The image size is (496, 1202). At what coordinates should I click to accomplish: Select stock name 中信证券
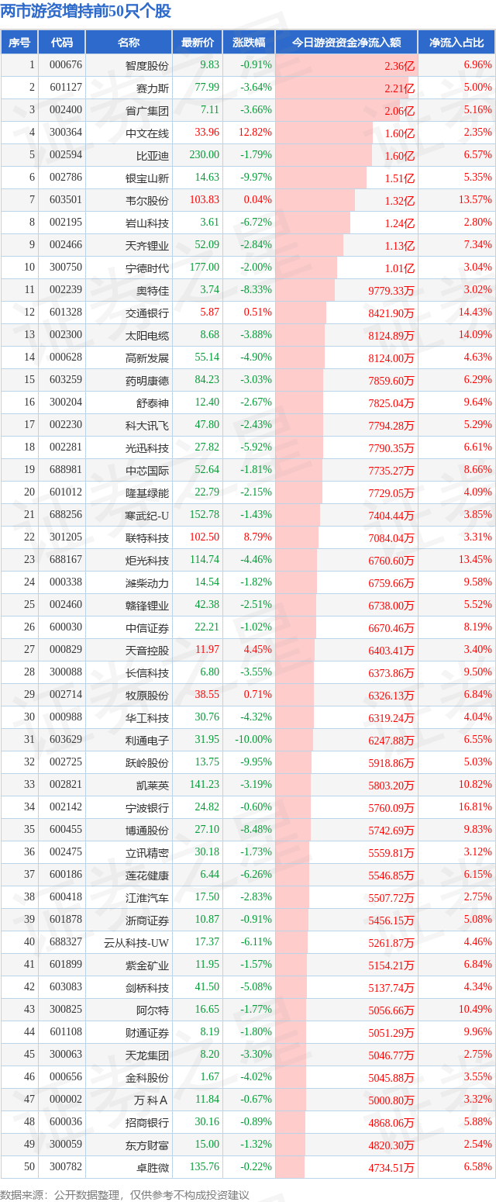pos(147,627)
